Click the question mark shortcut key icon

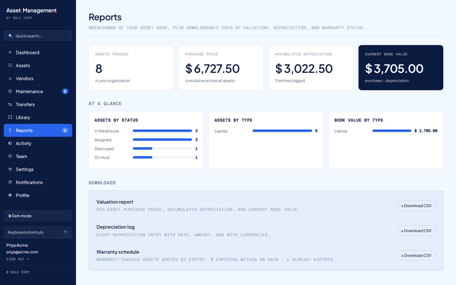pos(66,232)
